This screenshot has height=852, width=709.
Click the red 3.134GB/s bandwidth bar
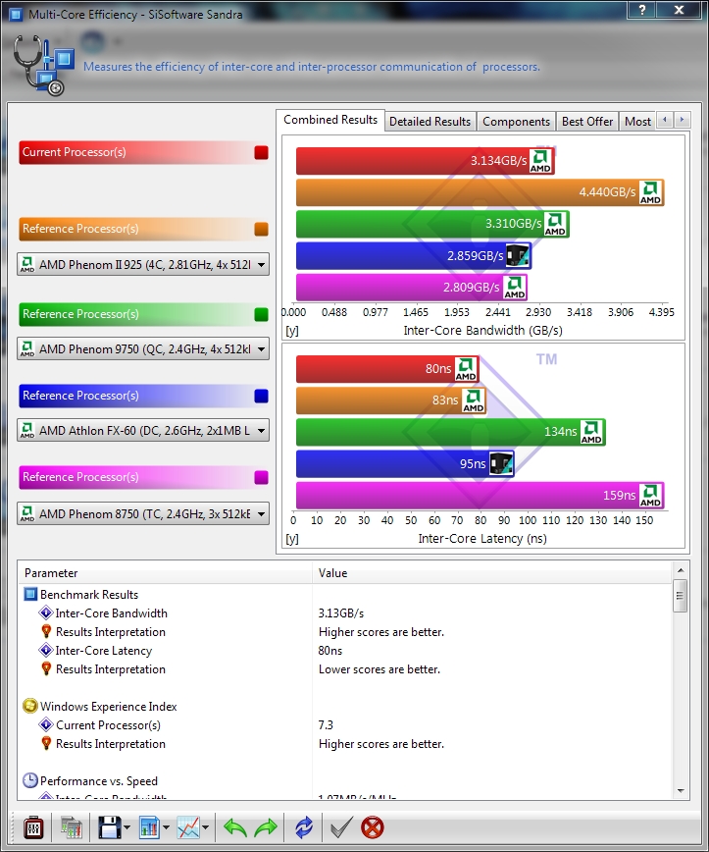coord(425,161)
